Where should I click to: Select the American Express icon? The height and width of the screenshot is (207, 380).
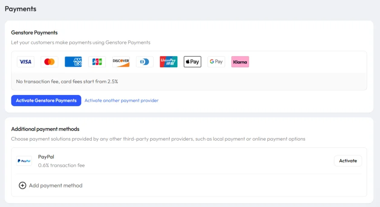click(73, 62)
